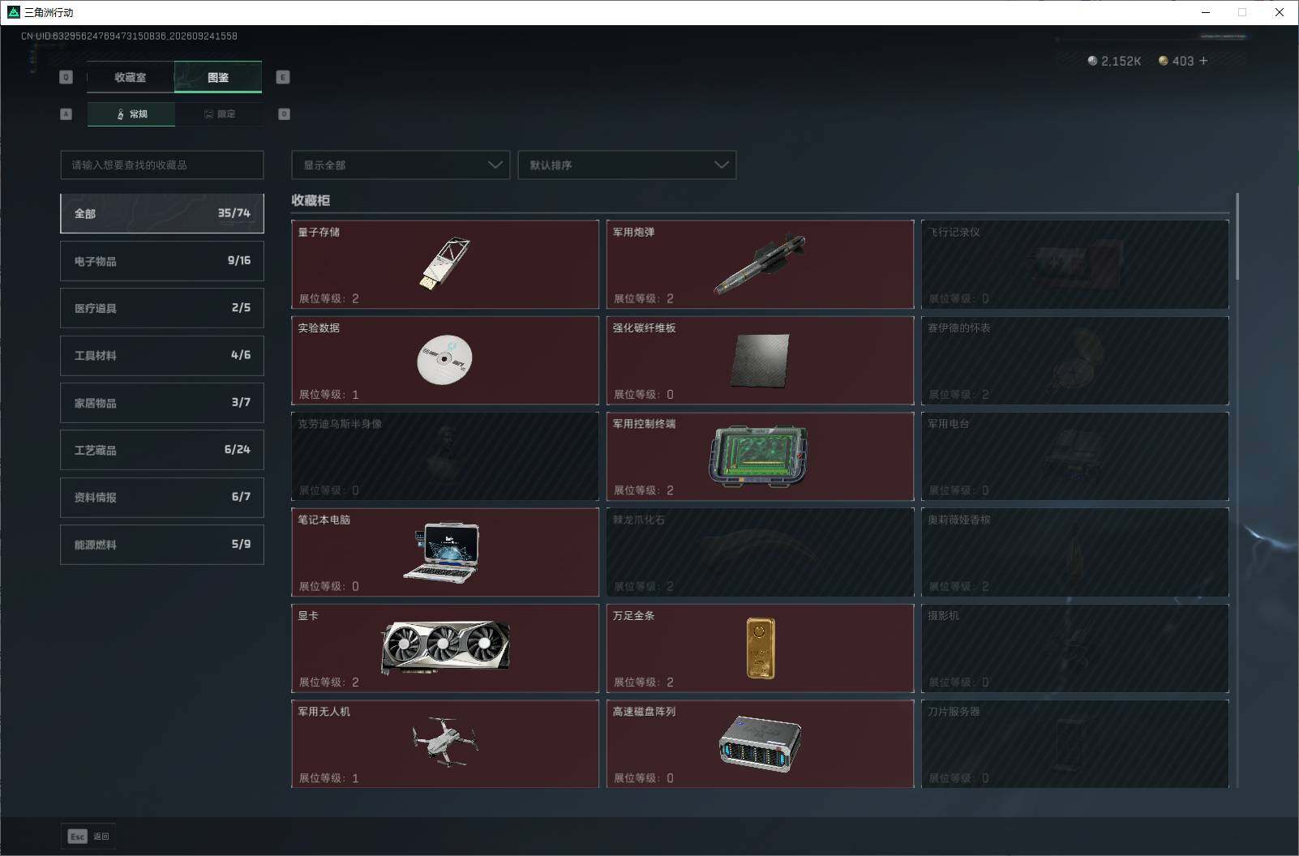Viewport: 1299px width, 856px height.
Task: Filter by 电子物品 category
Action: tap(162, 261)
